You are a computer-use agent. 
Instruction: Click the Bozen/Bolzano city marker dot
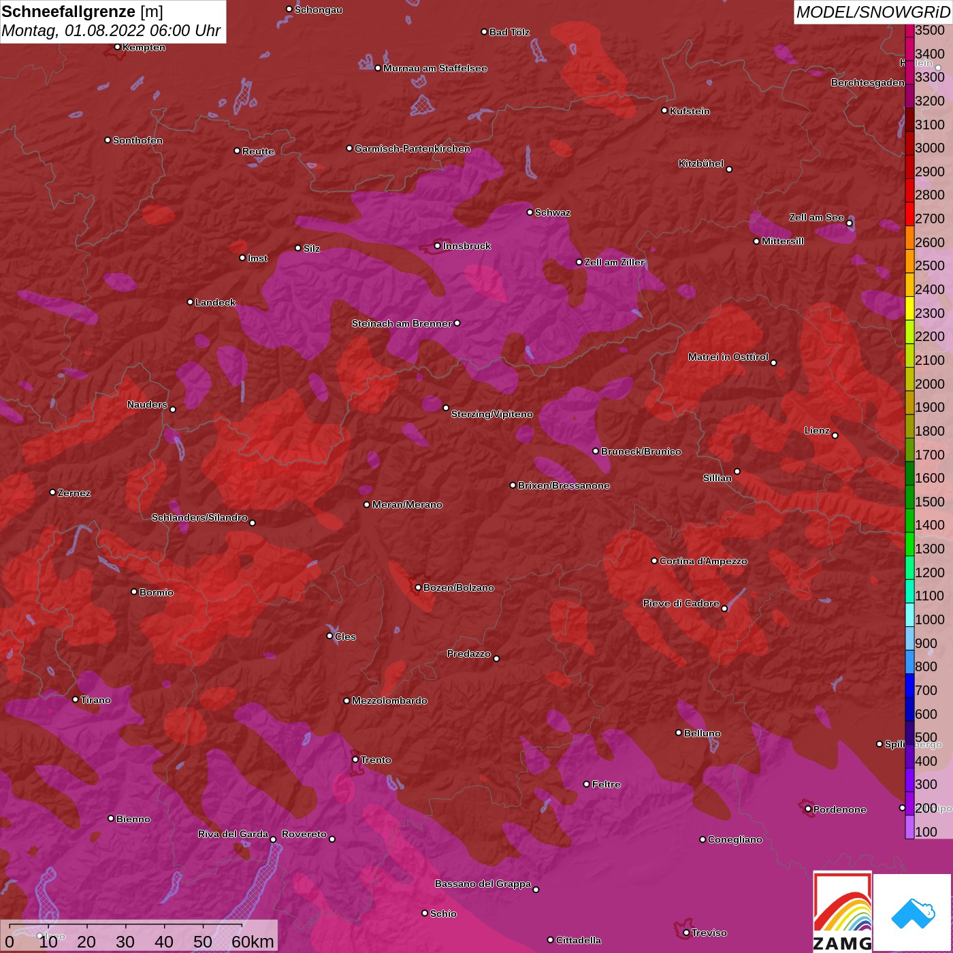[x=418, y=587]
